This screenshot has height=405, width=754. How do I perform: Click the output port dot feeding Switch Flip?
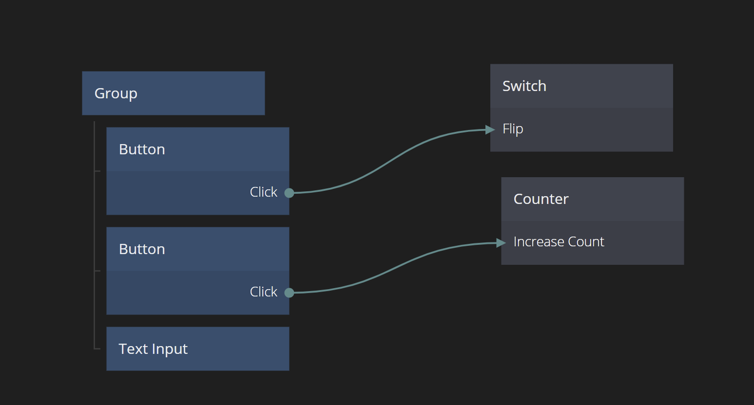point(289,193)
